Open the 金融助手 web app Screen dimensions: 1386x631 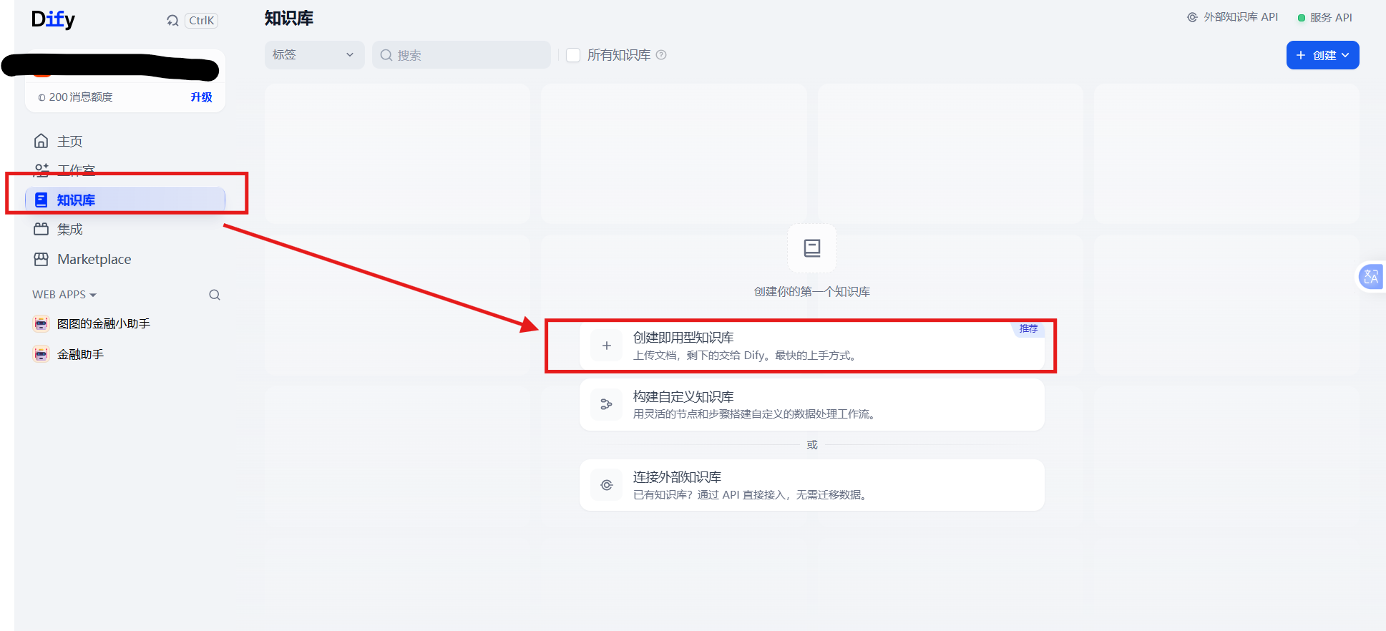pos(125,354)
